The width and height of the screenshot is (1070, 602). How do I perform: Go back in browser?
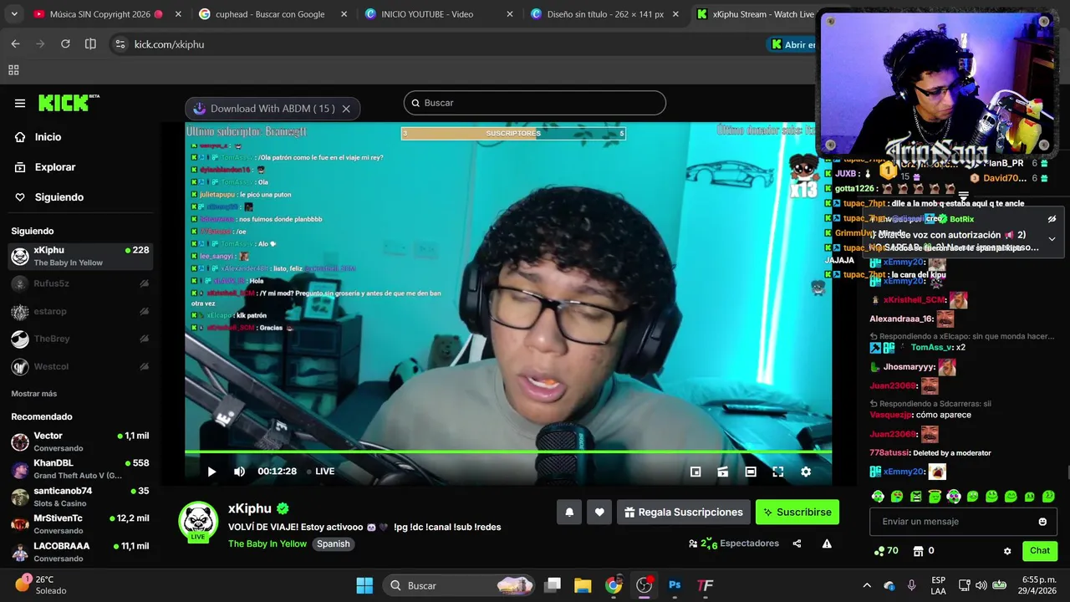coord(15,44)
